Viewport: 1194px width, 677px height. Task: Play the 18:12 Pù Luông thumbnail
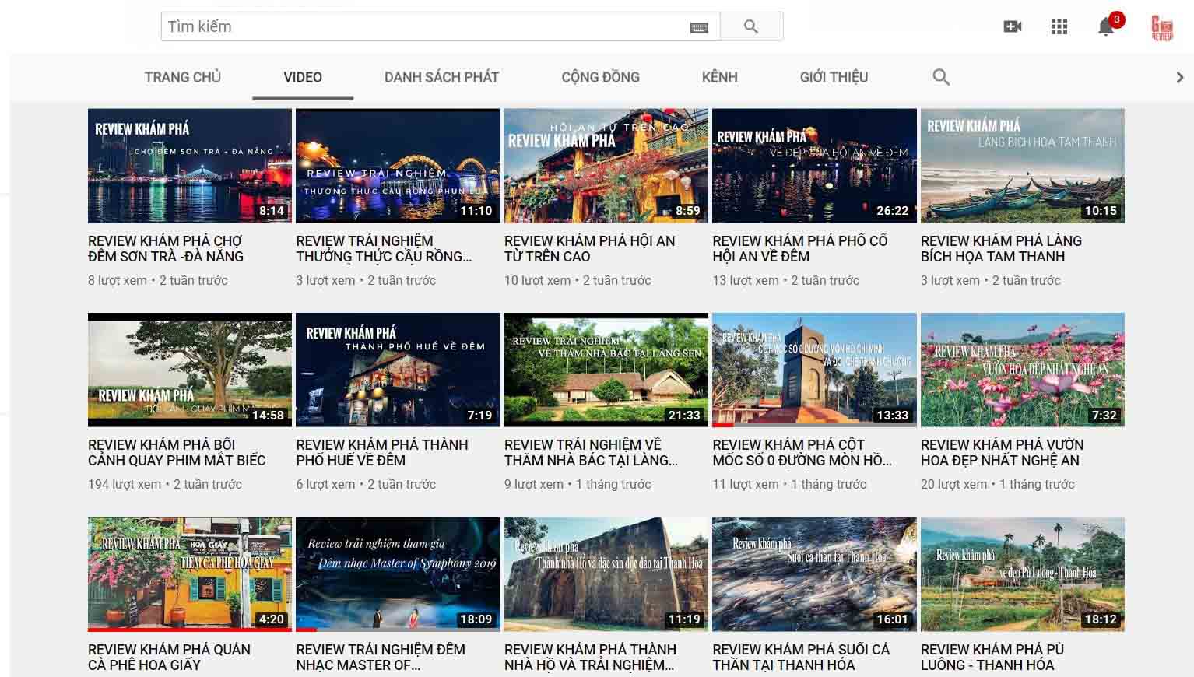click(x=1023, y=574)
